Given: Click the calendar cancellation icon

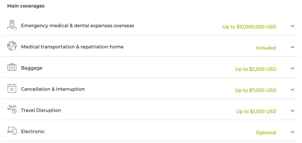Looking at the screenshot, I should (12, 88).
